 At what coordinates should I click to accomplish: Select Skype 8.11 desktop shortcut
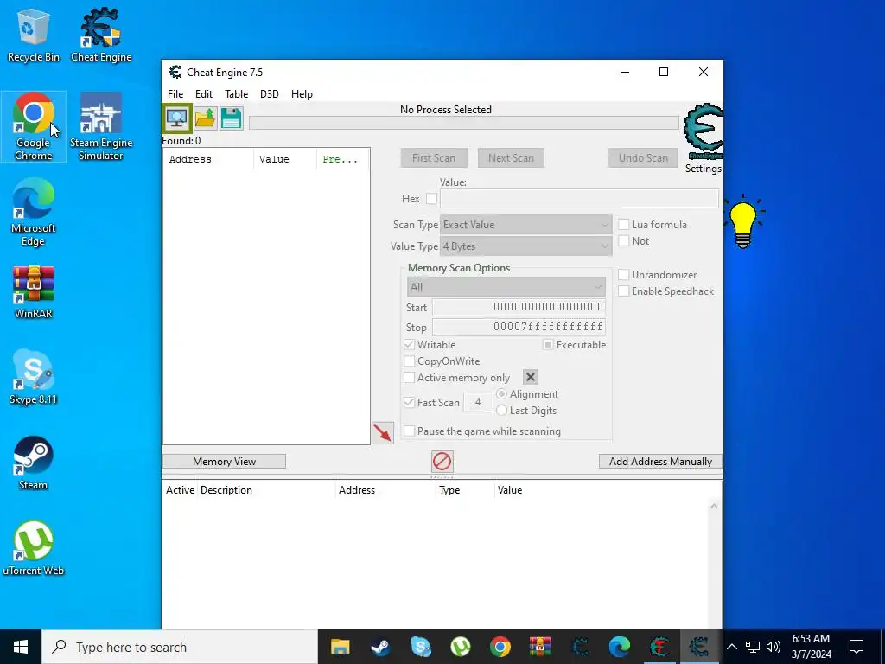click(34, 377)
